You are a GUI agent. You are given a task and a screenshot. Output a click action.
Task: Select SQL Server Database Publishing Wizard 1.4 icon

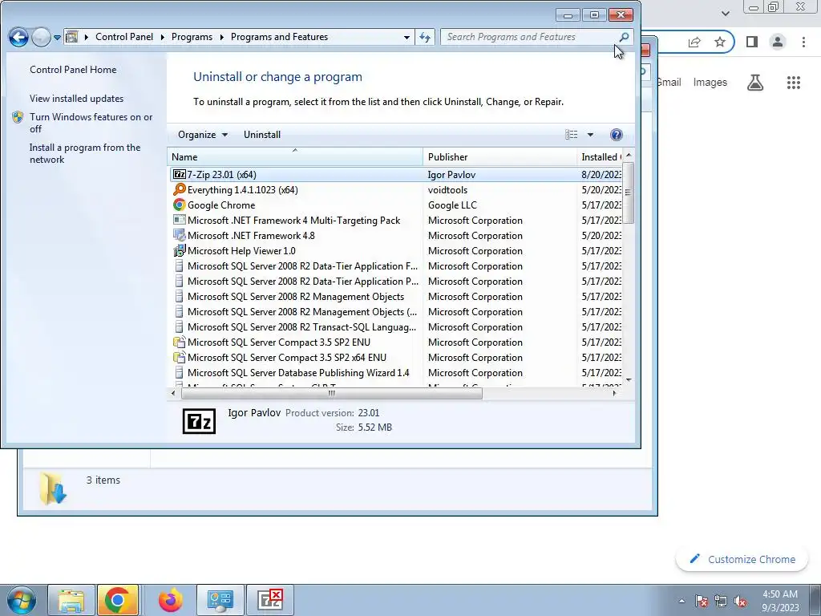[179, 372]
